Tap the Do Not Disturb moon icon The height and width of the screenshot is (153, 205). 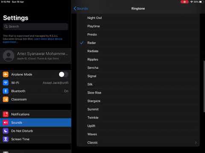click(x=6, y=131)
